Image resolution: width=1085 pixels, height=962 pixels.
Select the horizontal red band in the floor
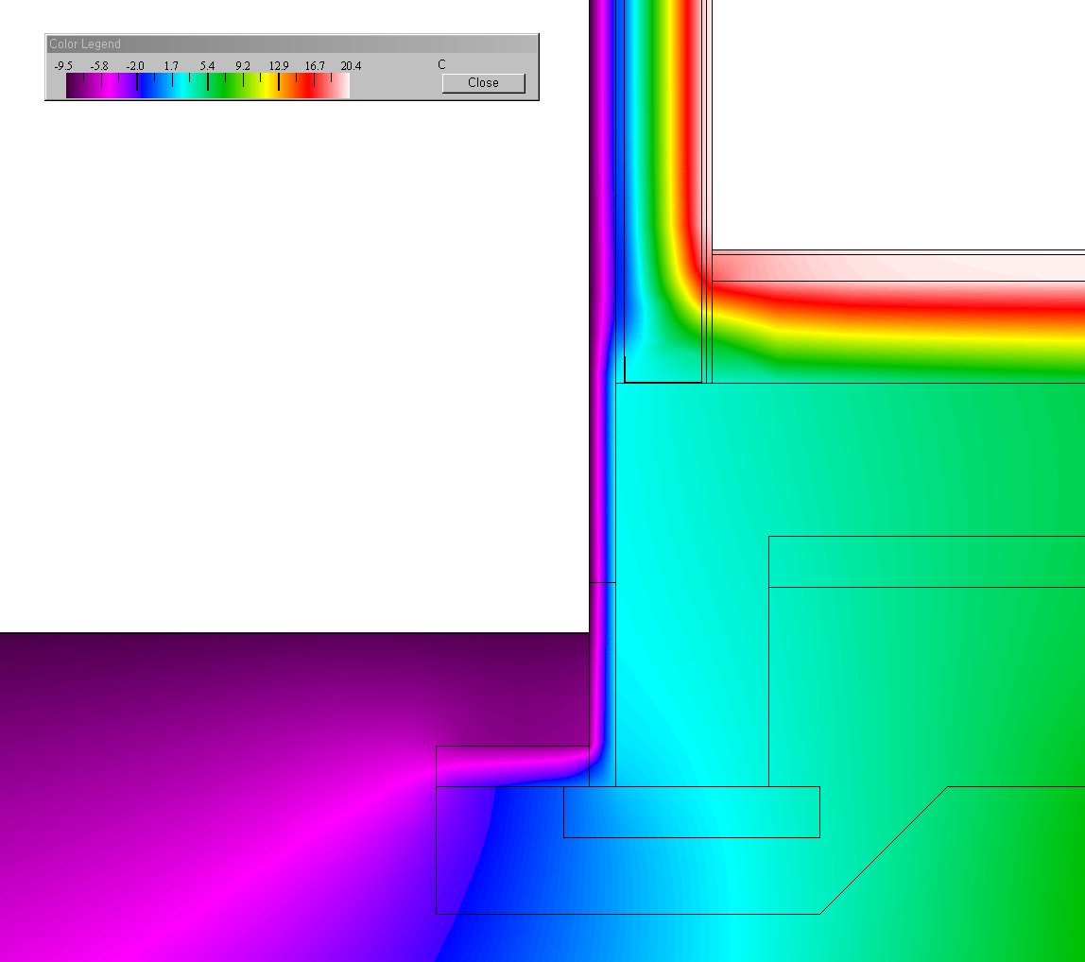point(898,309)
